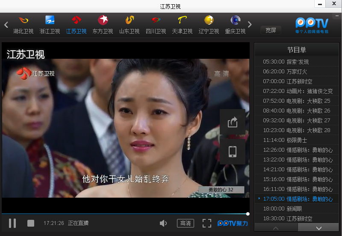The height and width of the screenshot is (236, 342).
Task: Change quality via 高清 button
Action: point(186,223)
